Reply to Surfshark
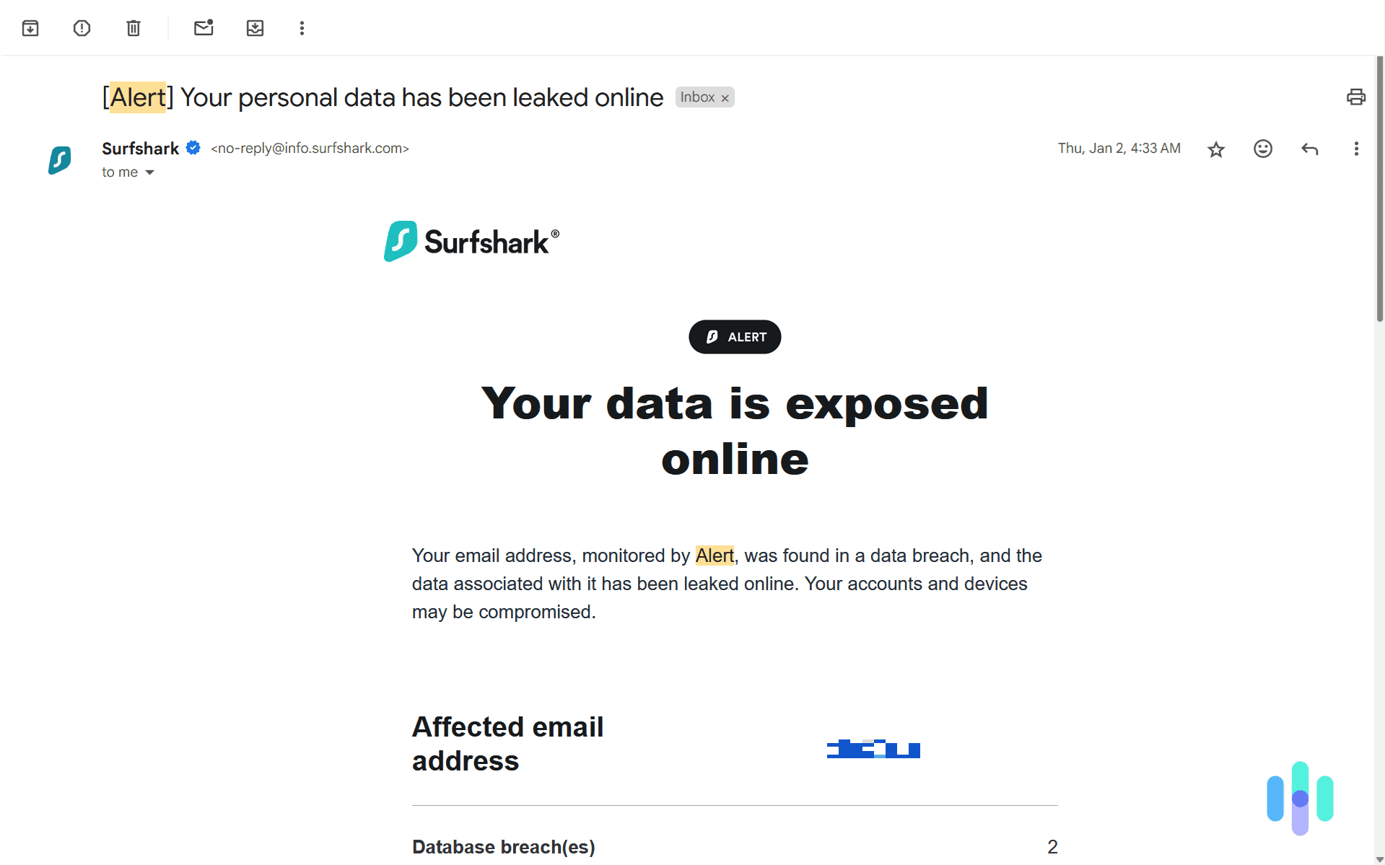The image size is (1385, 865). [x=1309, y=149]
